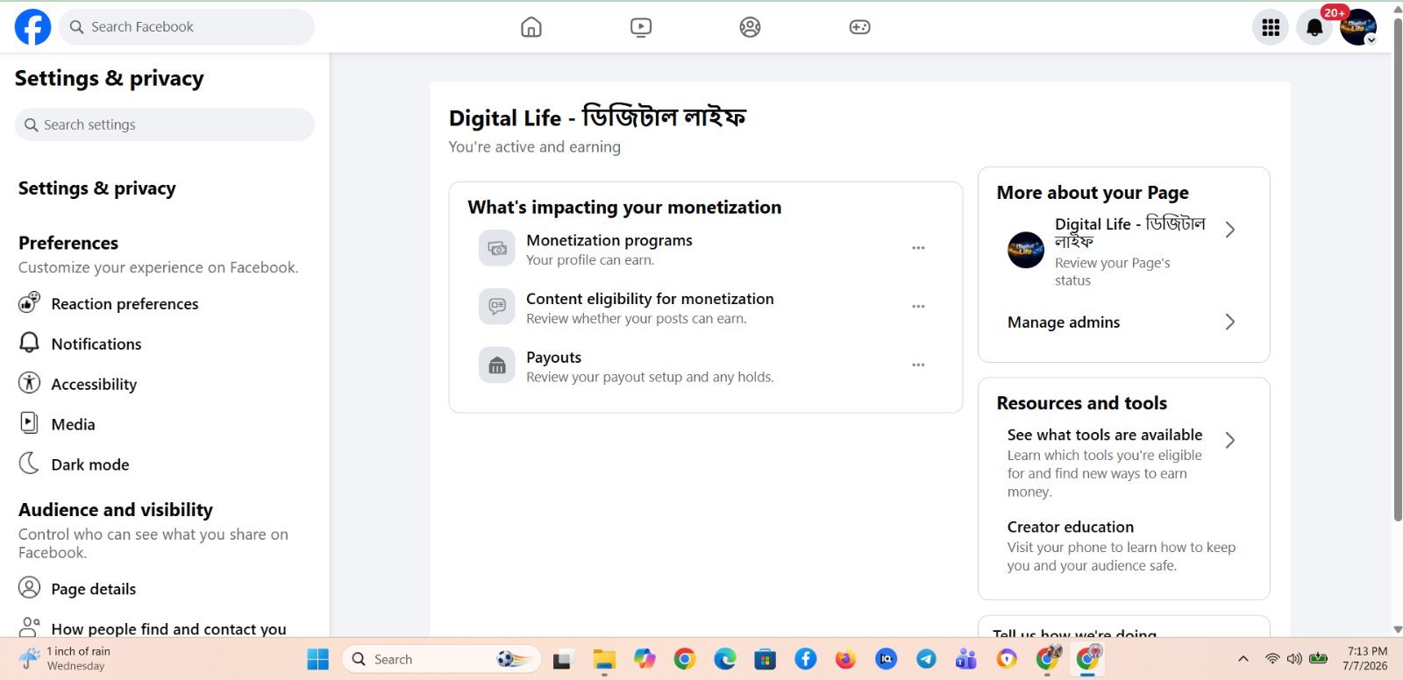Click the Dark mode moon icon
Image resolution: width=1403 pixels, height=680 pixels.
[29, 464]
